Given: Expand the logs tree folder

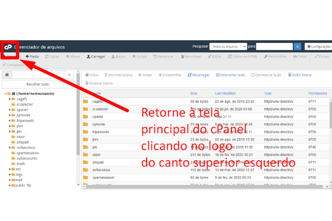Looking at the screenshot, I should click(9, 175).
